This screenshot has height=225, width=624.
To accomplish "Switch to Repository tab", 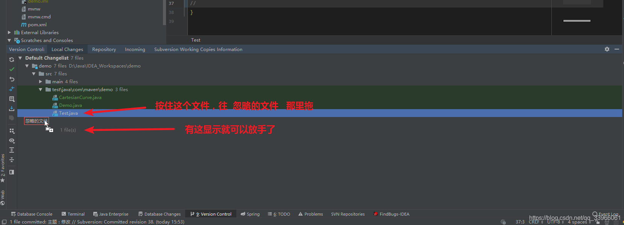I will click(x=104, y=49).
